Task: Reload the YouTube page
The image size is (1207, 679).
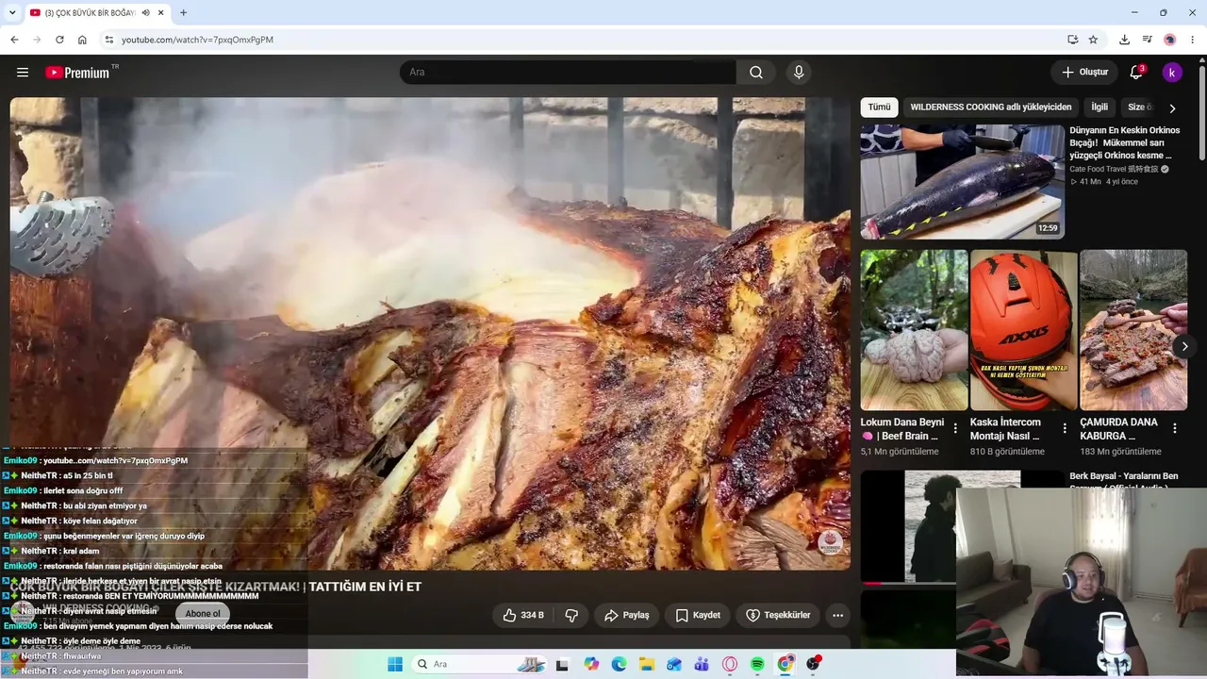Action: click(x=59, y=40)
